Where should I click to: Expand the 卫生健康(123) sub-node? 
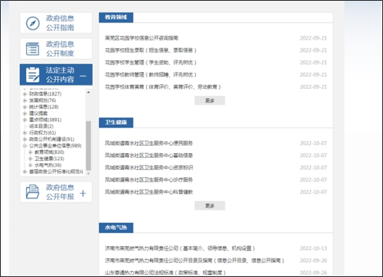(30, 158)
